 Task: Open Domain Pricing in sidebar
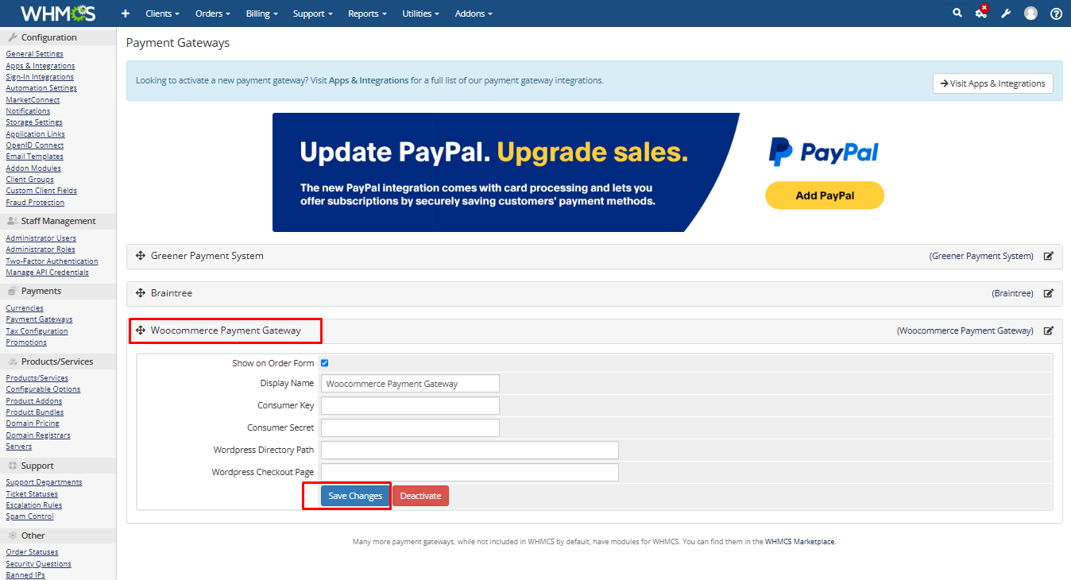tap(33, 423)
